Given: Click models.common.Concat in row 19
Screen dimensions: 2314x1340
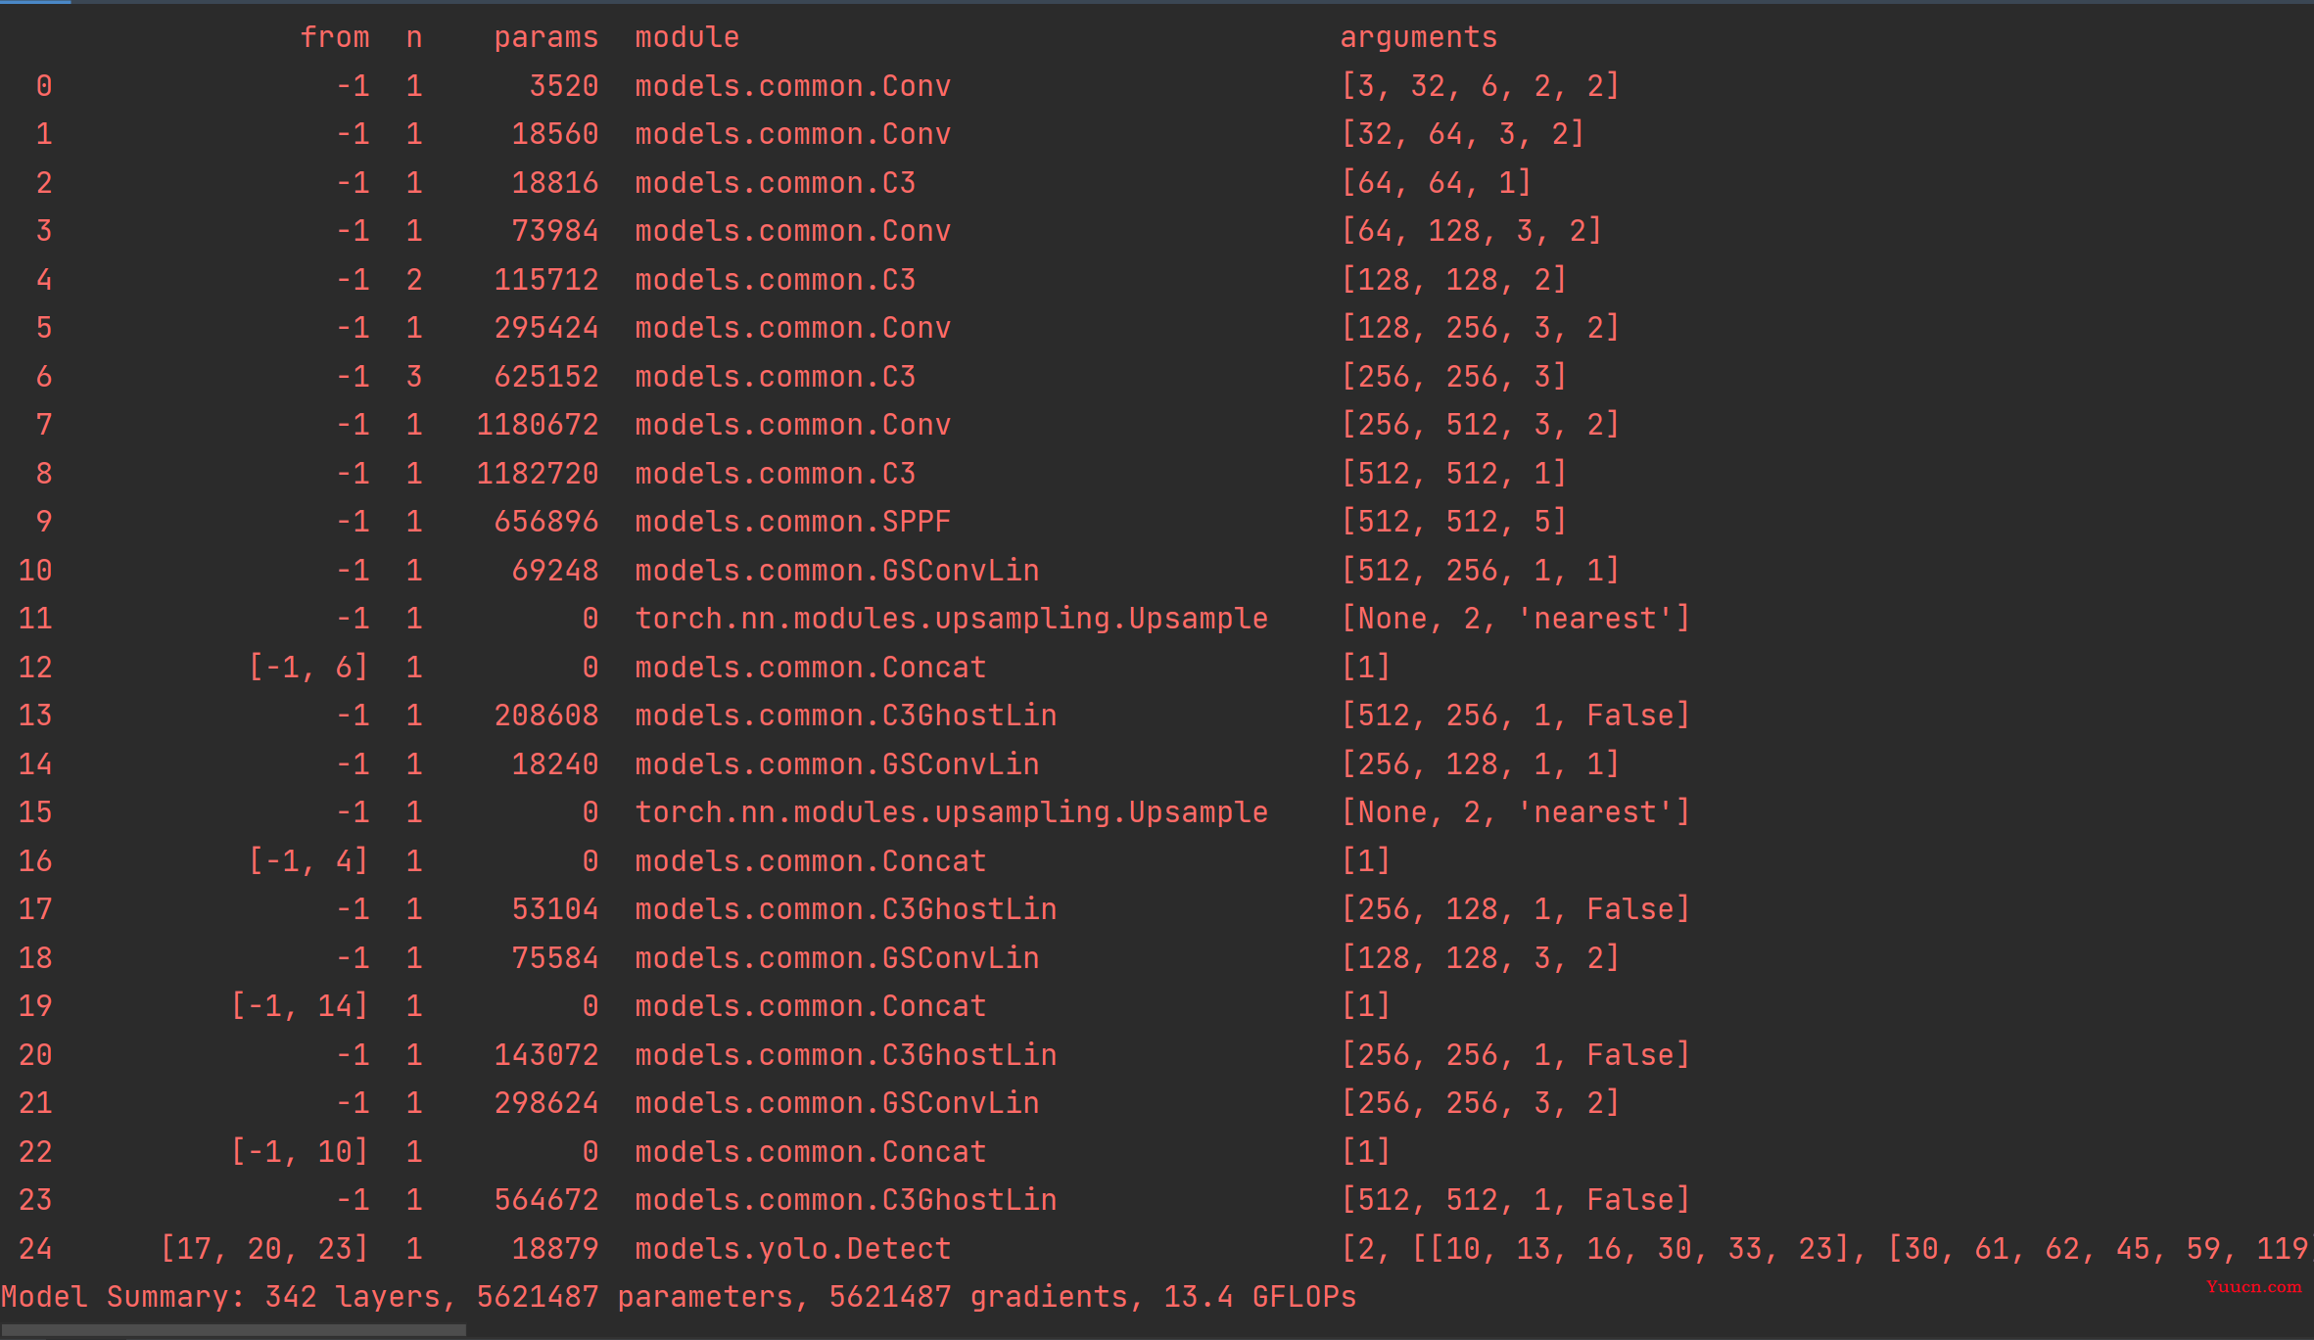Looking at the screenshot, I should click(x=810, y=1005).
